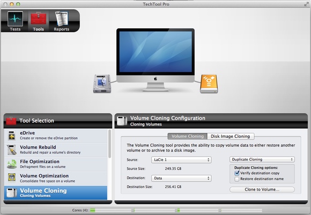Open the Source volume dropdown (LaCie 1)
311x215 pixels.
(x=181, y=160)
